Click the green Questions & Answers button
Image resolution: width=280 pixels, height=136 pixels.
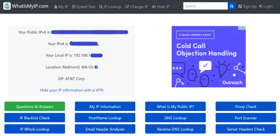tap(35, 106)
